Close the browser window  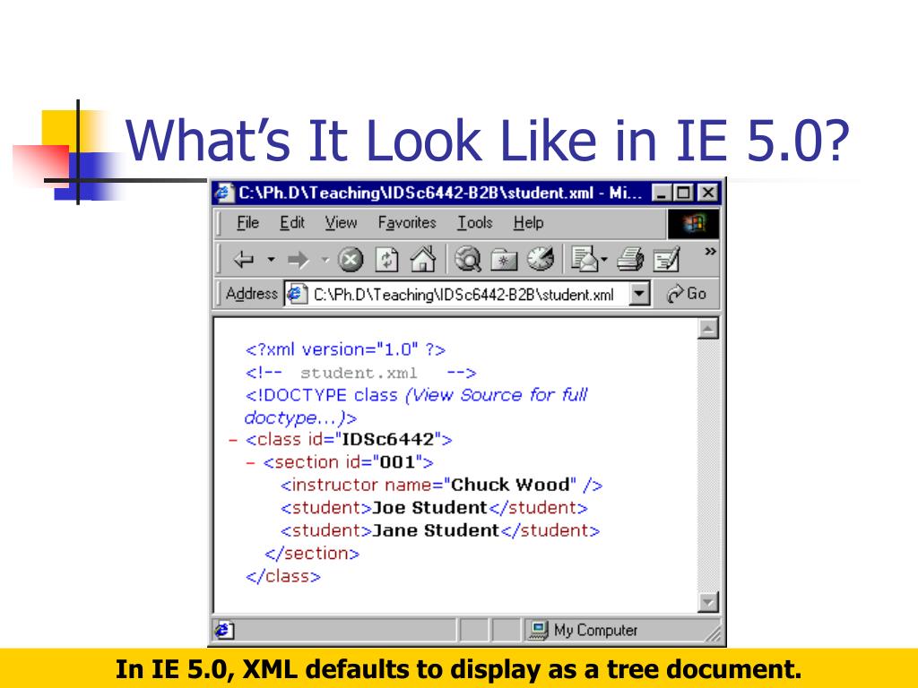(708, 193)
